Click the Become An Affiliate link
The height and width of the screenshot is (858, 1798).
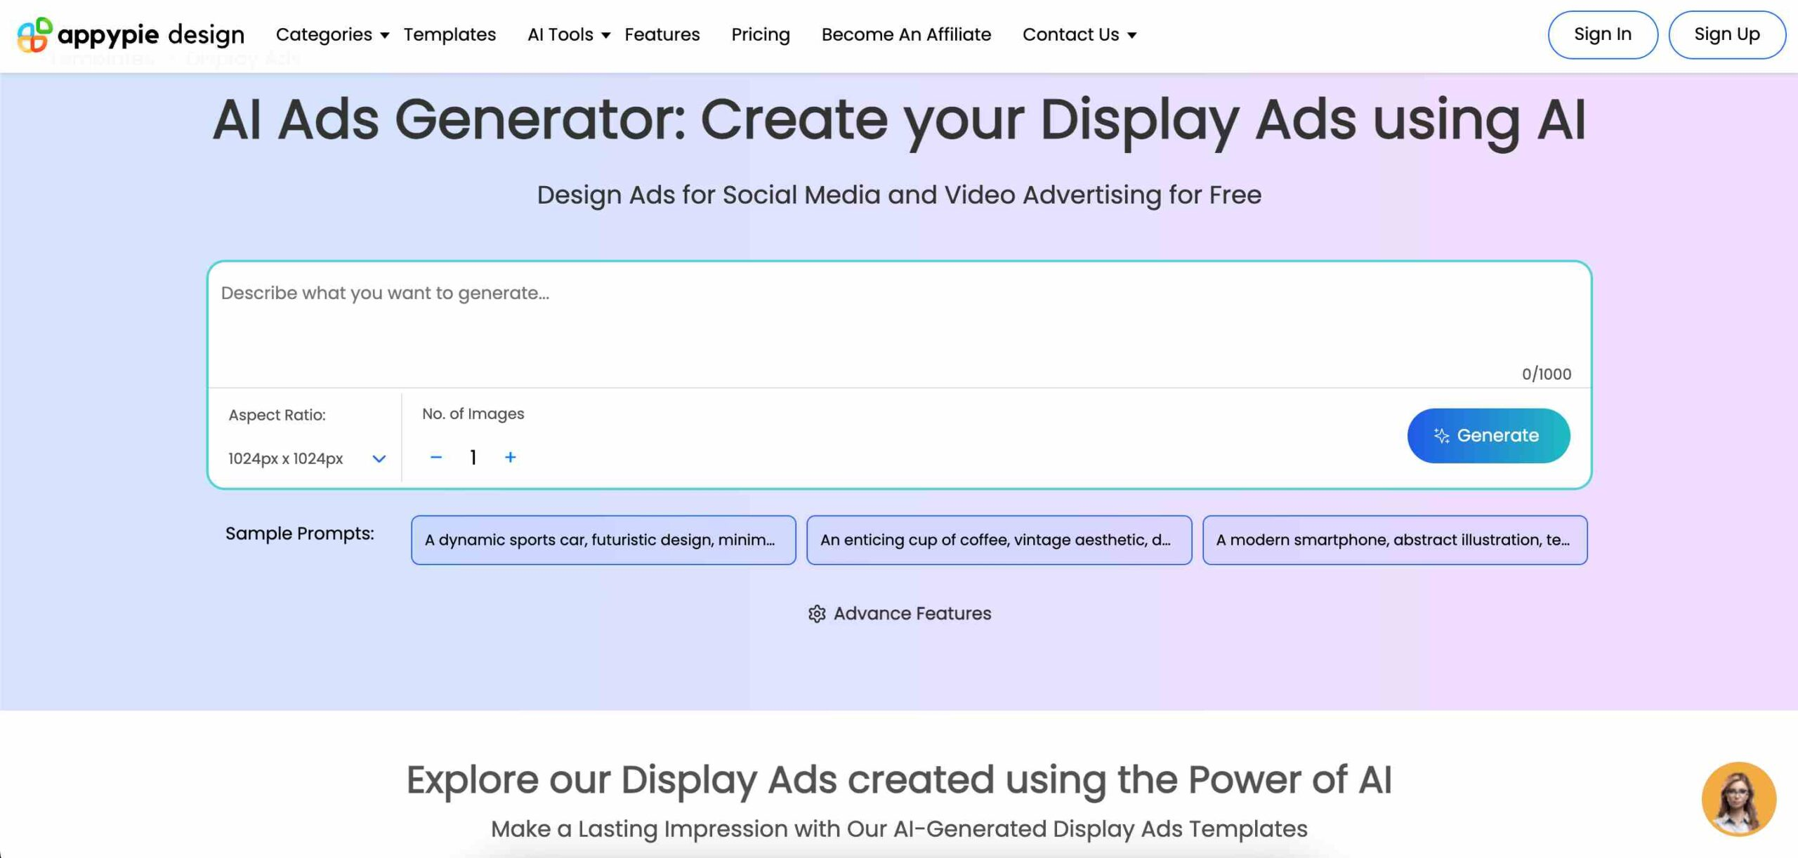(906, 34)
